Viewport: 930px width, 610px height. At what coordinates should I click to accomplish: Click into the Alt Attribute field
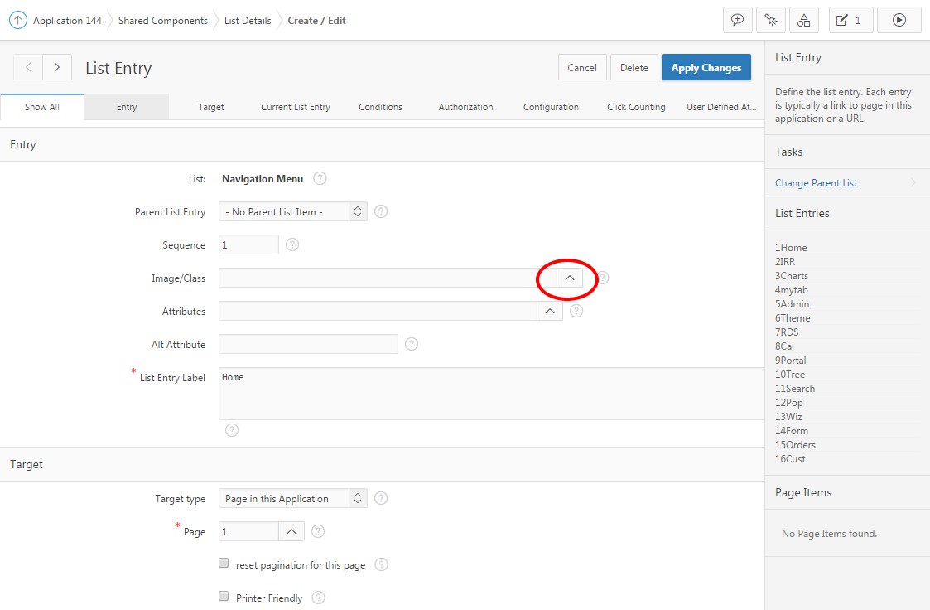coord(308,344)
